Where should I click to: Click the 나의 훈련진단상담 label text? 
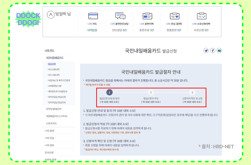[x=119, y=24]
